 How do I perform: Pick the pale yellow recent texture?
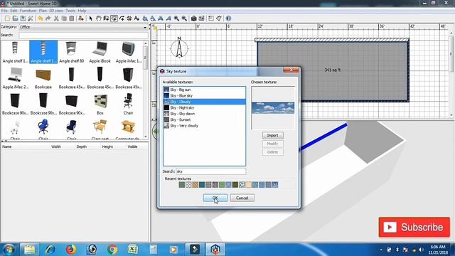click(x=248, y=185)
